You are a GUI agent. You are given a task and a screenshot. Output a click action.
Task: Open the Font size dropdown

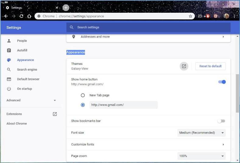click(201, 133)
